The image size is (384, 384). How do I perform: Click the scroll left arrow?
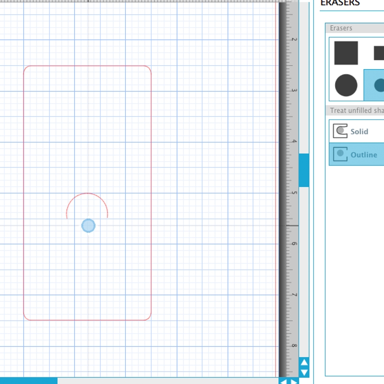[x=284, y=381]
